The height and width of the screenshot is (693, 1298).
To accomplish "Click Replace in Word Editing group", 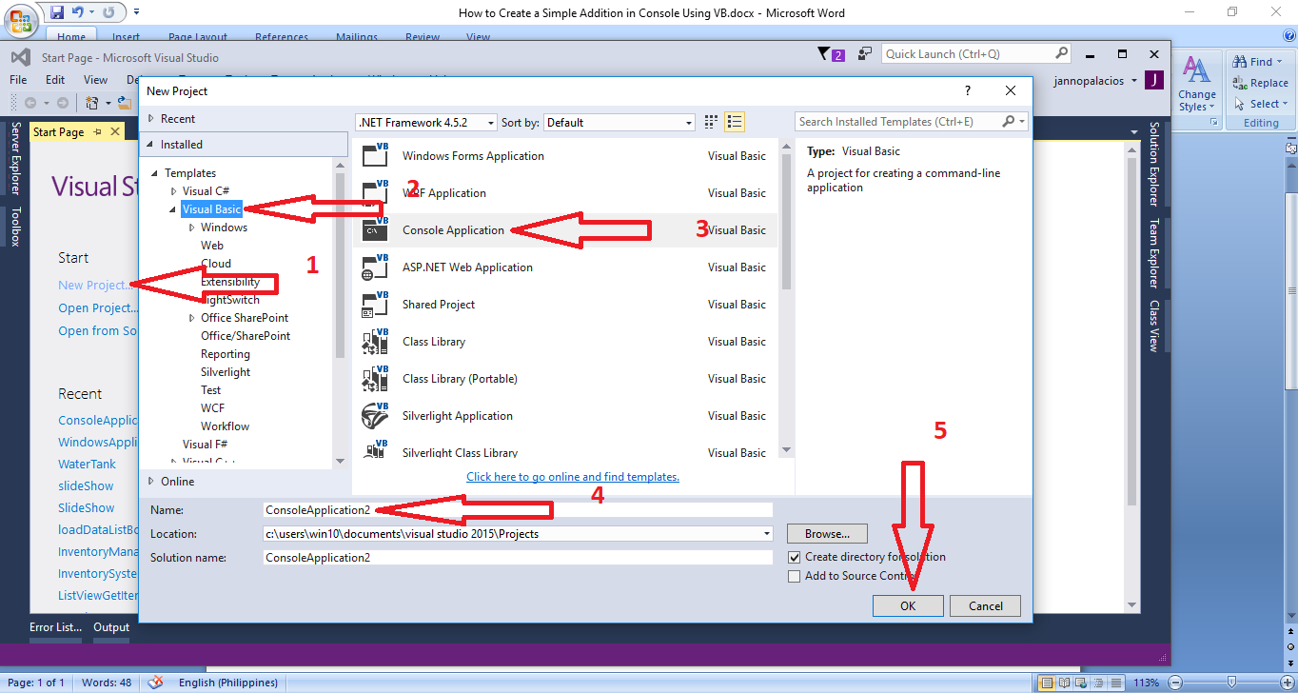I will (1260, 83).
